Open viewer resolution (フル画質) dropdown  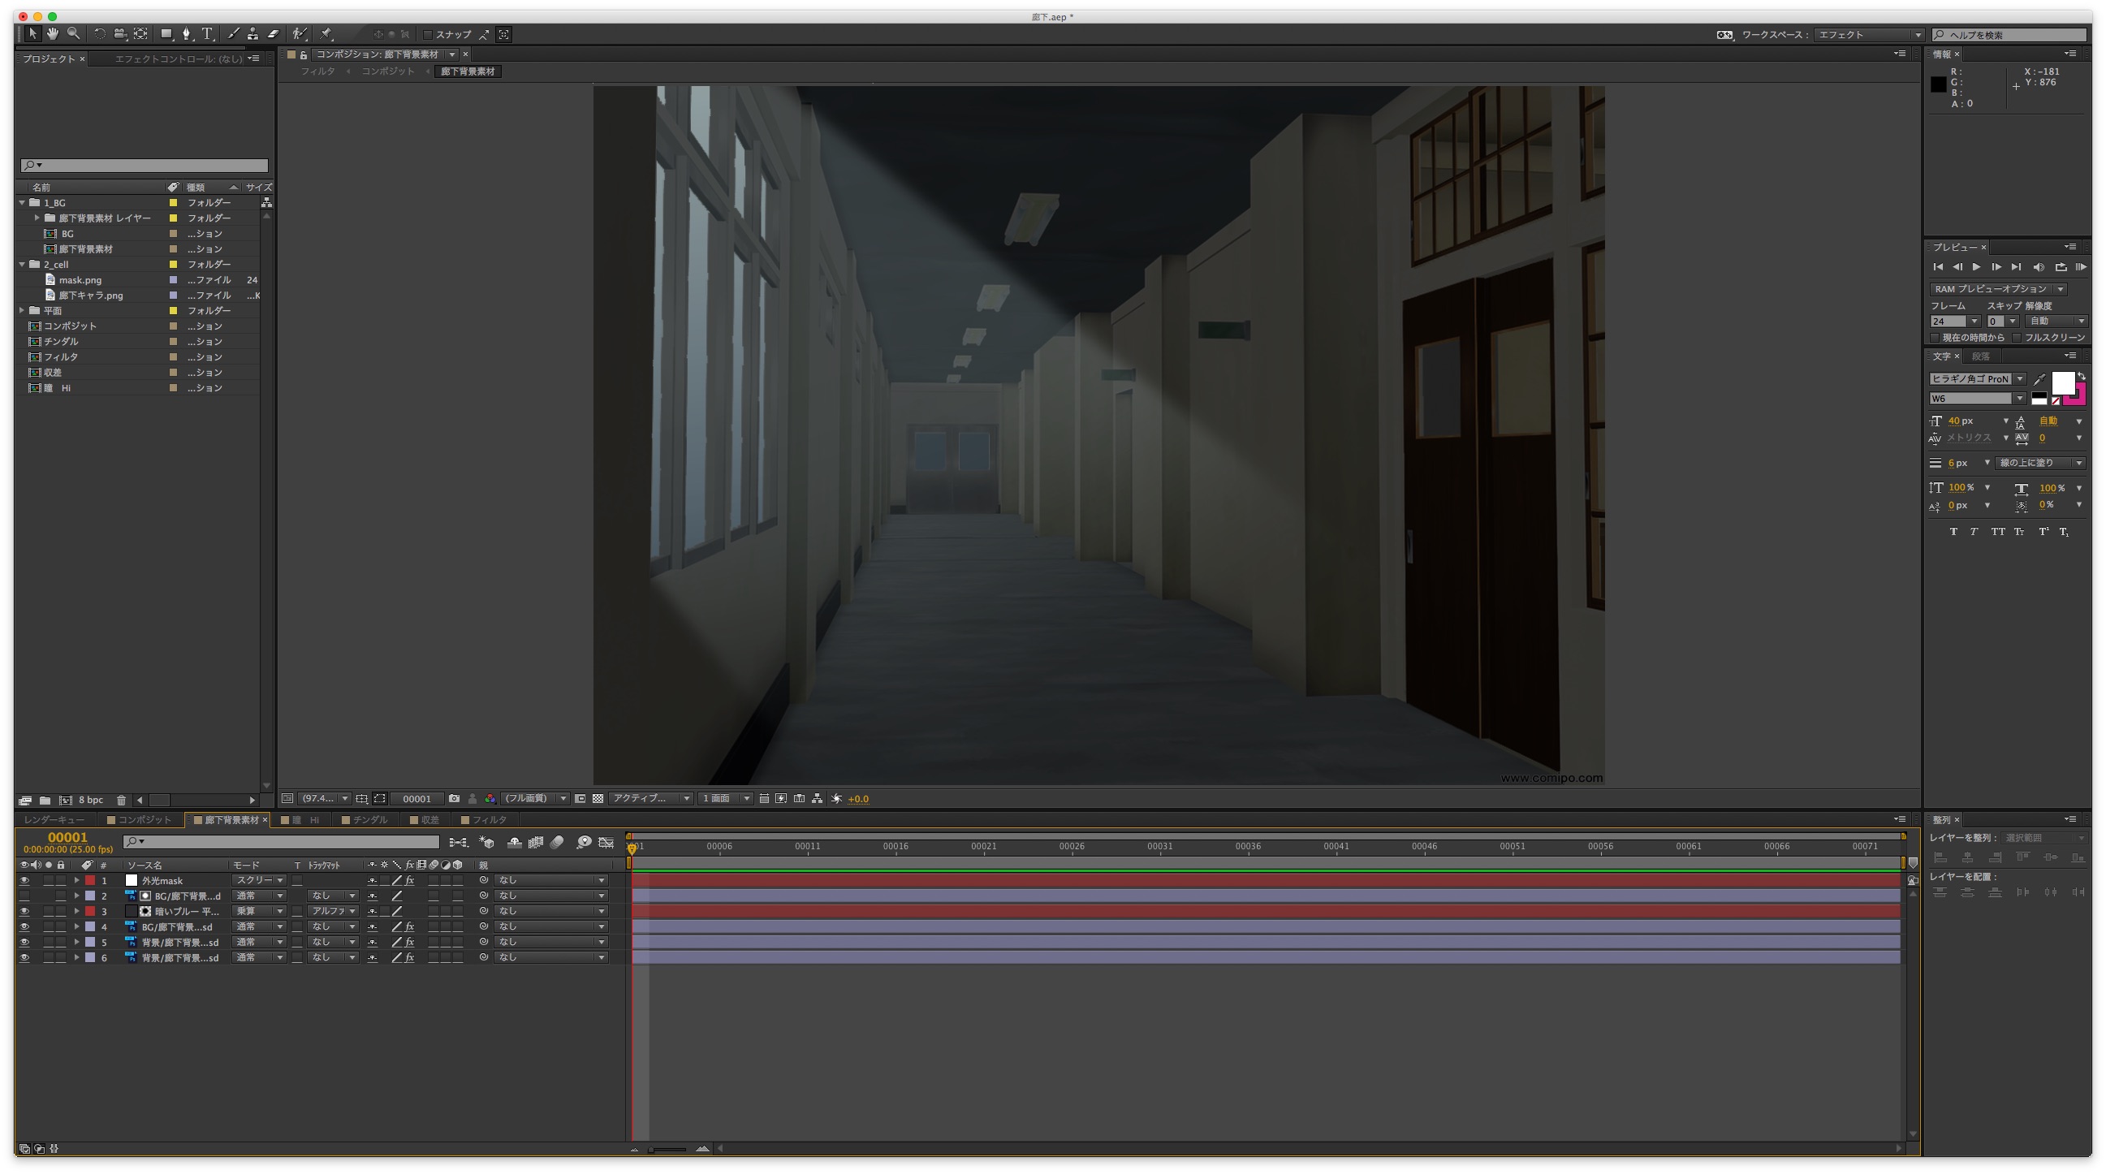(535, 799)
